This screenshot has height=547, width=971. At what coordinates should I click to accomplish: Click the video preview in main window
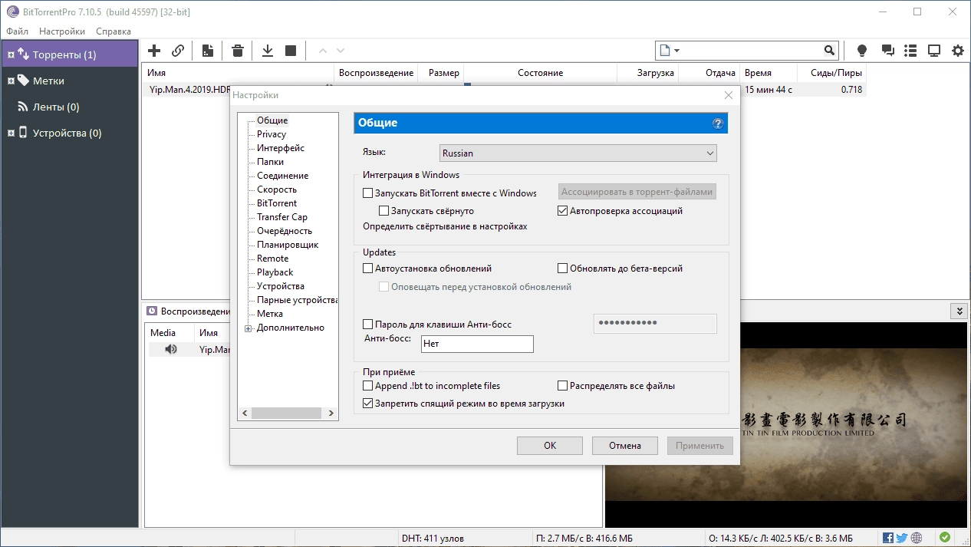786,425
